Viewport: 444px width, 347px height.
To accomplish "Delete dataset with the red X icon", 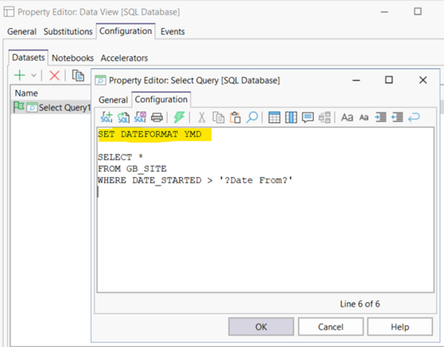I will (x=54, y=75).
